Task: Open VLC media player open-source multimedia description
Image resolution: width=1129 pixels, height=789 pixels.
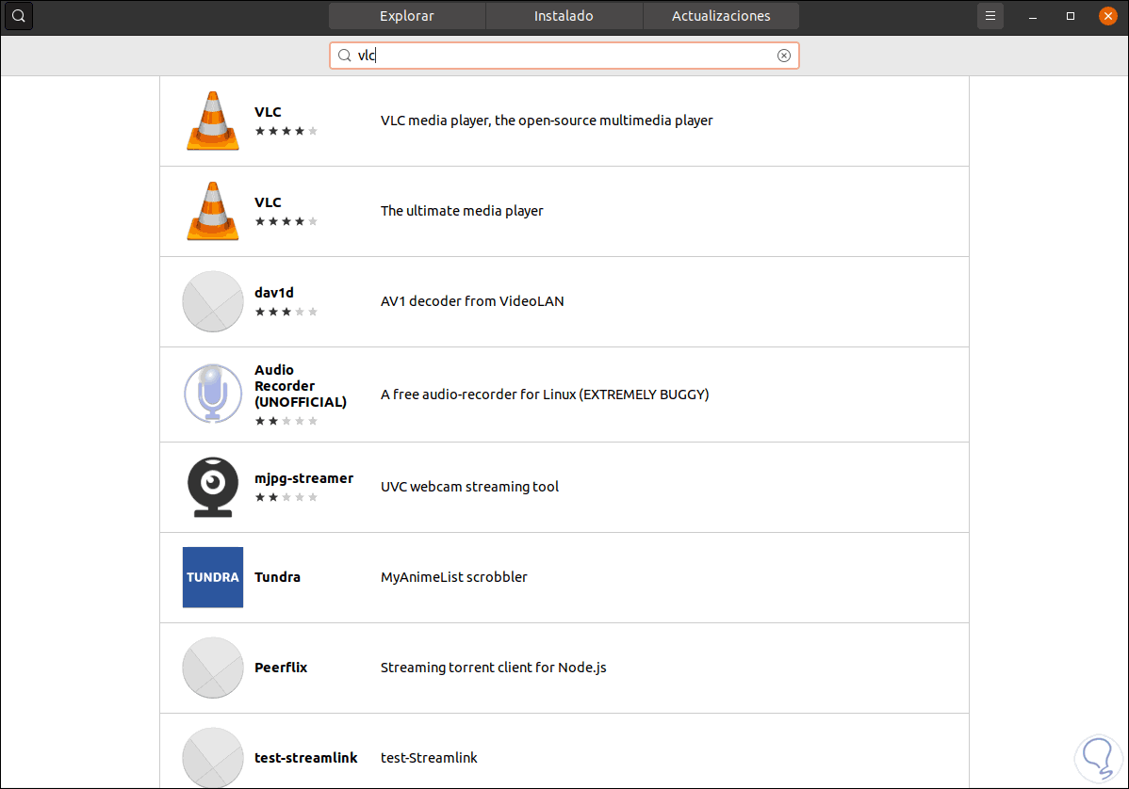Action: click(547, 121)
